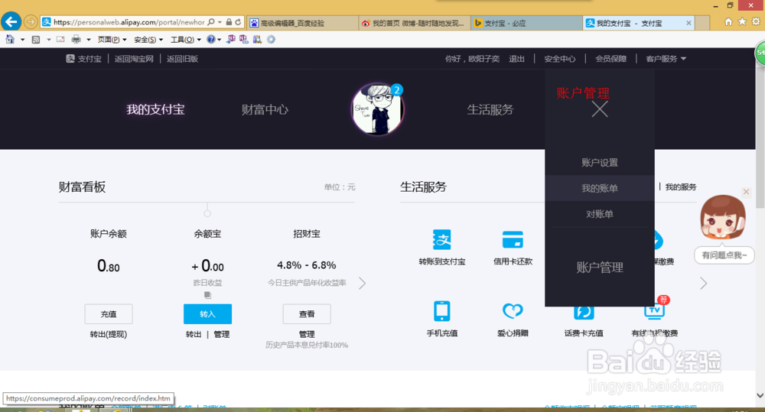Click the 退出 logout link
Screen dimensions: 765x412
coord(516,59)
